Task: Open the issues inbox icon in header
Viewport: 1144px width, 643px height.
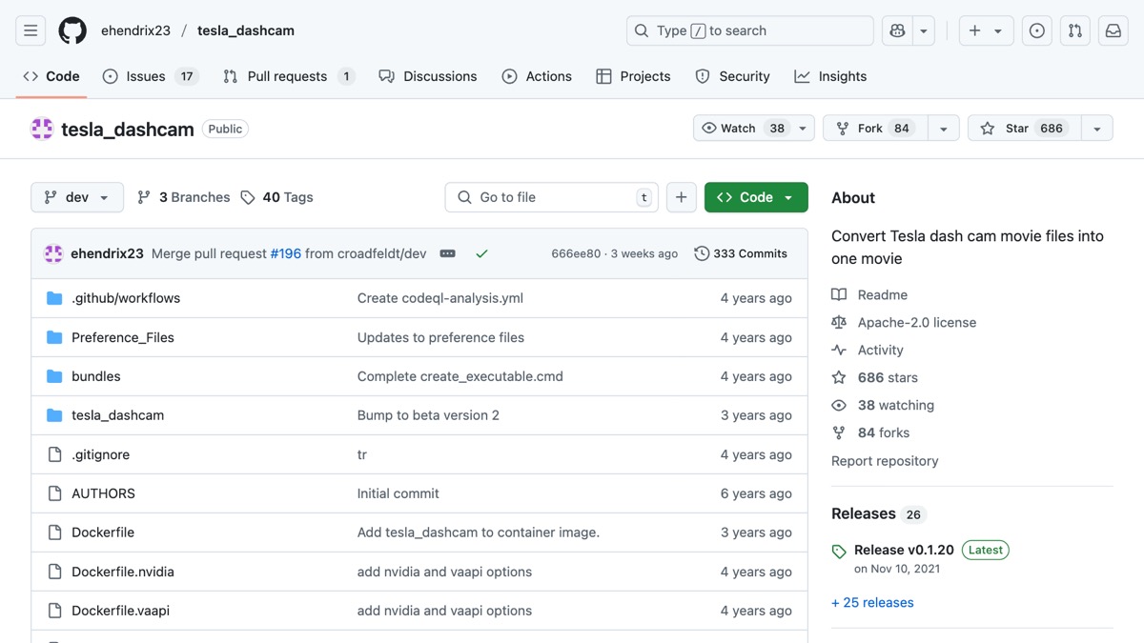Action: pos(1037,30)
